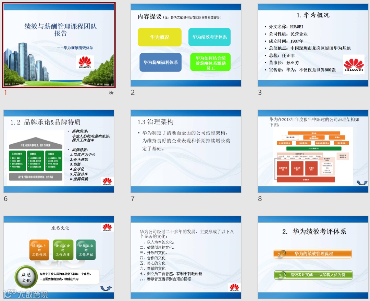Viewport: 370px width, 301px height.
Task: Click the line 宣传语: 华为,不仅仅是世界500强
Action: 302,70
